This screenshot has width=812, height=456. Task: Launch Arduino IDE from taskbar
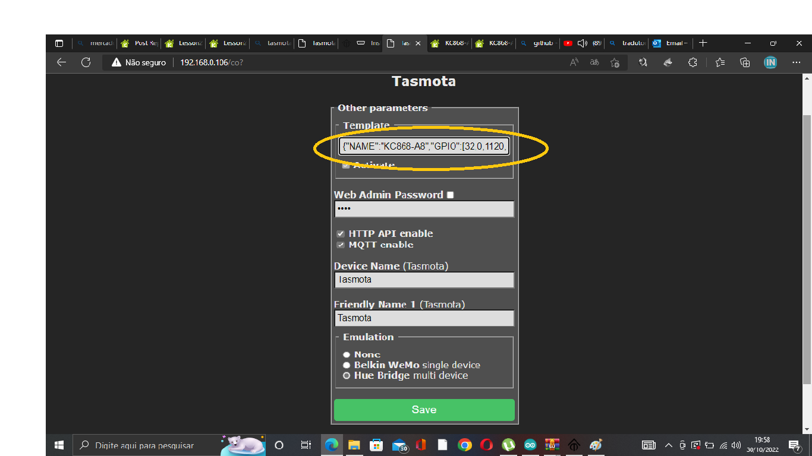530,445
